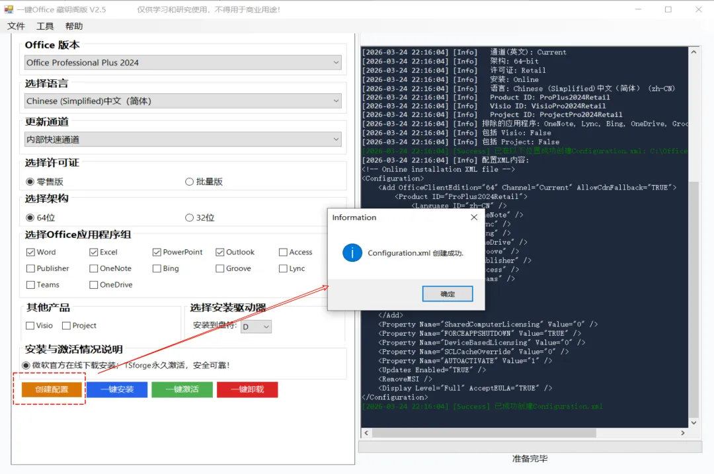
Task: Click the log horizontal scrollbar thumb
Action: coord(484,433)
